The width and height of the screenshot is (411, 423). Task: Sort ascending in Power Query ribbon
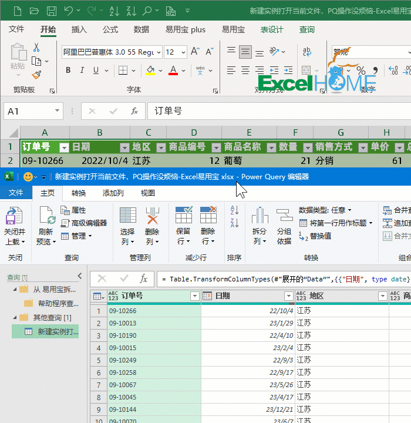pyautogui.click(x=234, y=210)
